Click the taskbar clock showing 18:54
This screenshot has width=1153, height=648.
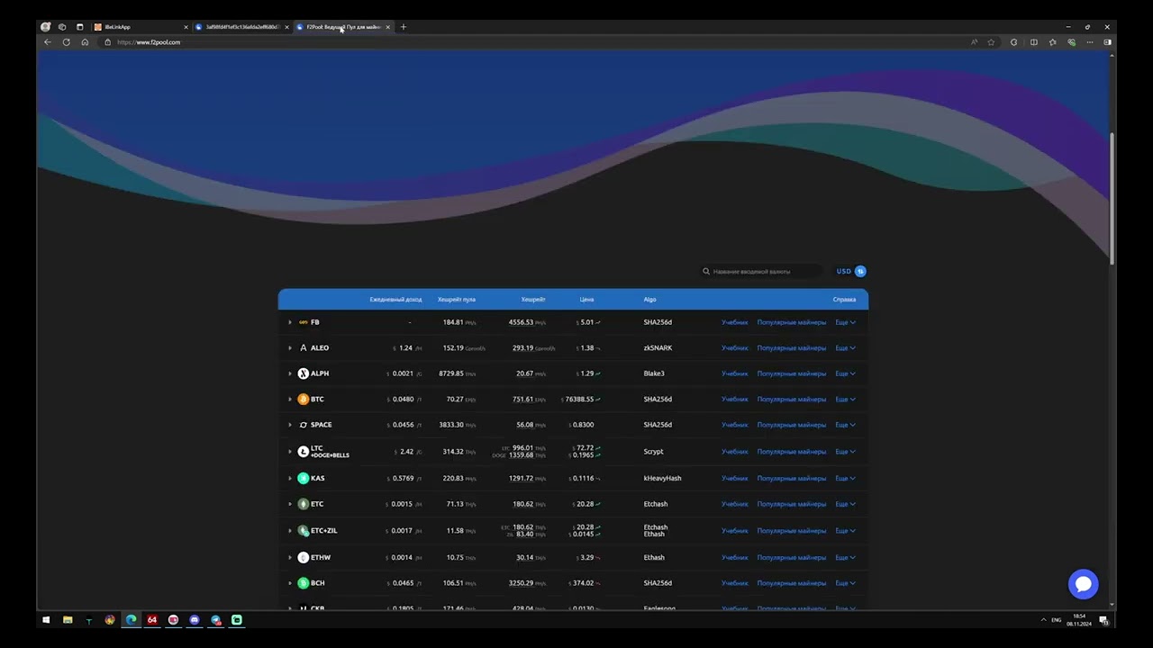click(x=1079, y=620)
